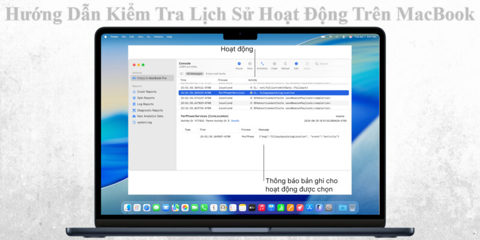Open Control Center from menu bar

pyautogui.click(x=344, y=37)
